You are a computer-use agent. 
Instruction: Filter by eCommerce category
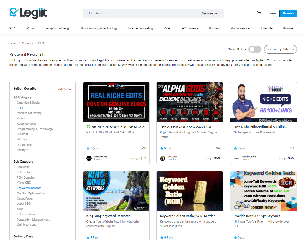[25, 145]
